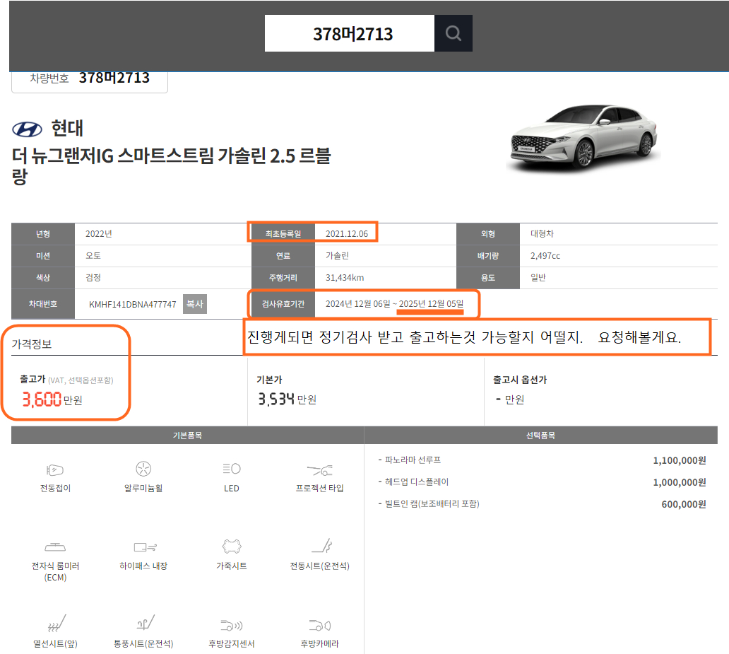Click the 전동접이 mirror icon
The width and height of the screenshot is (729, 654).
point(55,469)
